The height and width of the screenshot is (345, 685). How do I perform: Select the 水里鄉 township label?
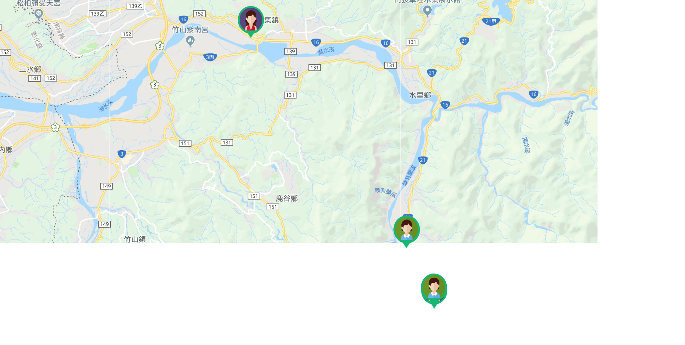coord(420,95)
